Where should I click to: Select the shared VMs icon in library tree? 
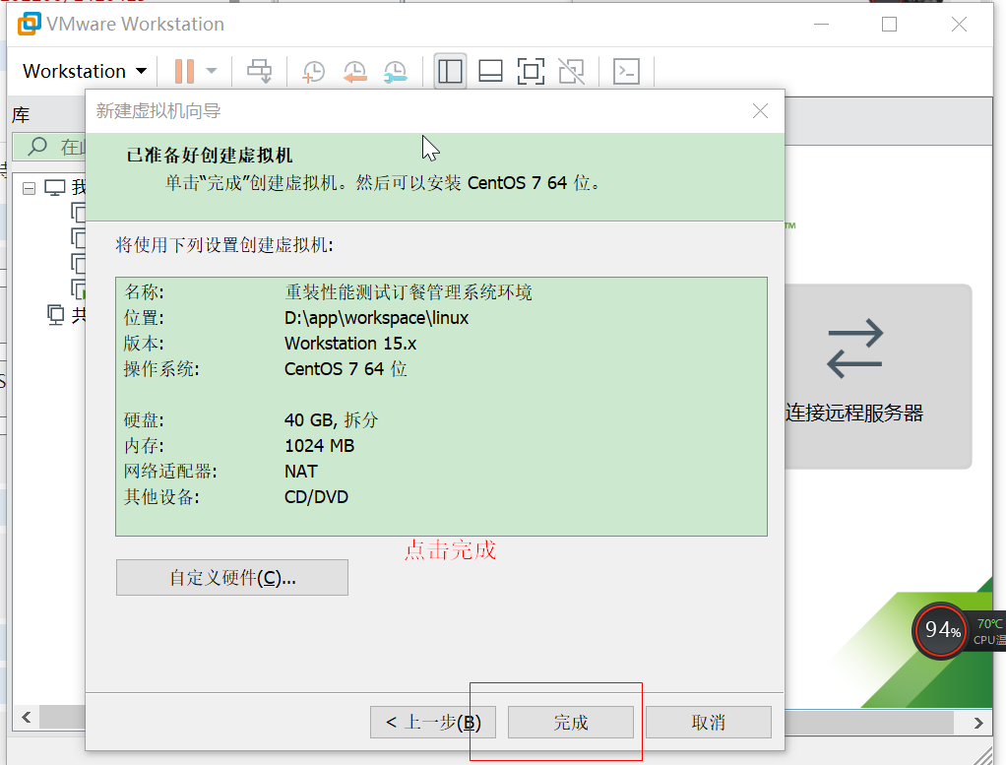click(56, 314)
